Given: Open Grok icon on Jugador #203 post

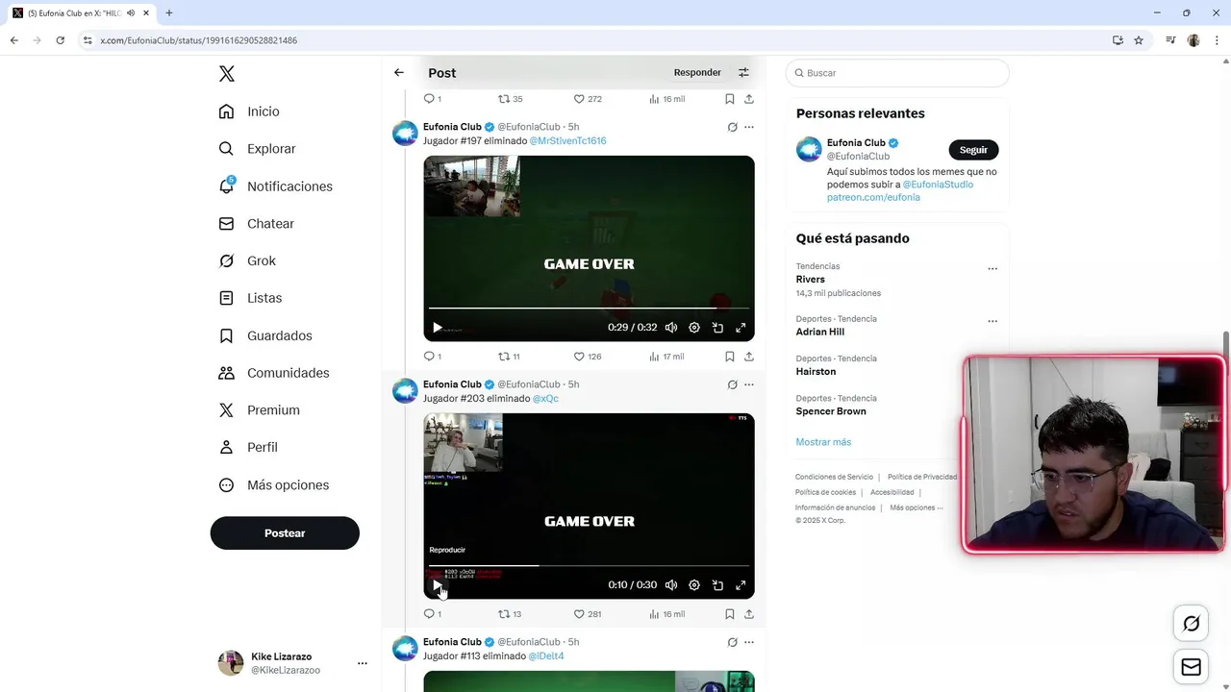Looking at the screenshot, I should 732,384.
